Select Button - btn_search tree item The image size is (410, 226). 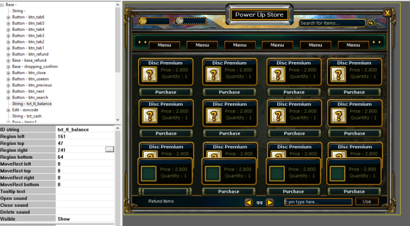(30, 98)
